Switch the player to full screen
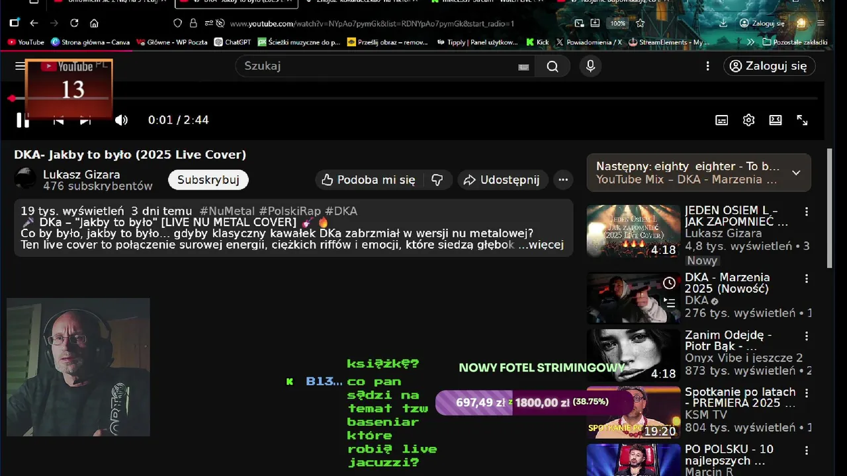847x476 pixels. coord(802,120)
